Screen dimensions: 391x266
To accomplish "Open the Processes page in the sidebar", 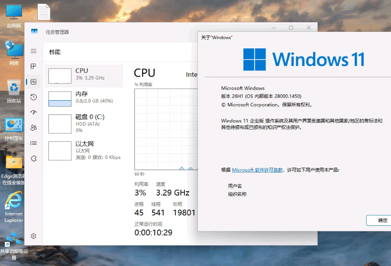I will click(34, 66).
